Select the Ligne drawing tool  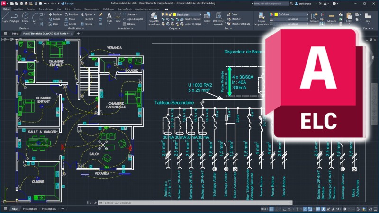pyautogui.click(x=5, y=18)
